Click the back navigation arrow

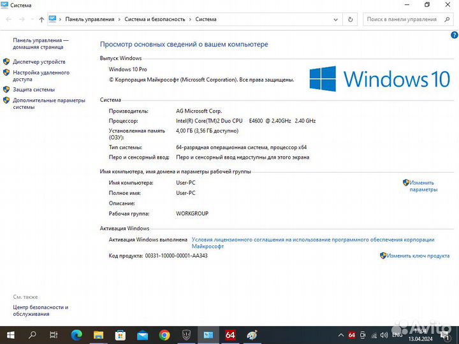click(x=8, y=19)
